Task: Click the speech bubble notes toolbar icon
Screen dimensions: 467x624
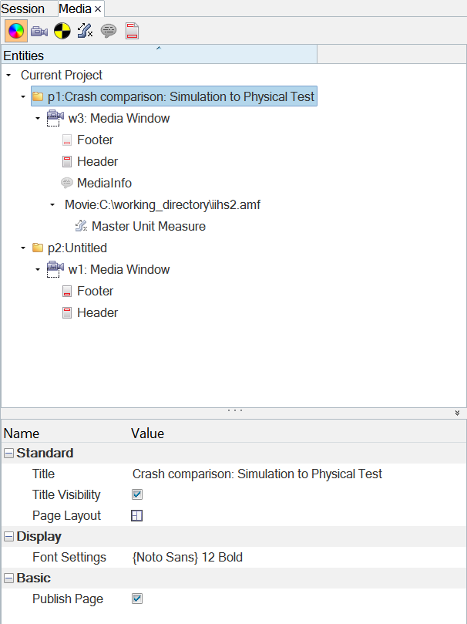Action: coord(109,32)
